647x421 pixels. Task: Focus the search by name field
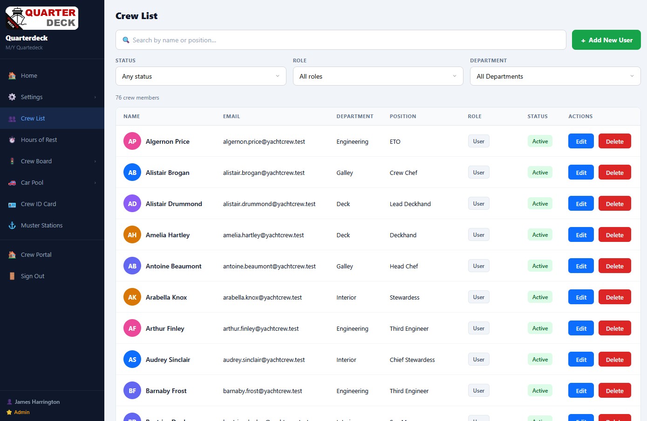pyautogui.click(x=341, y=40)
